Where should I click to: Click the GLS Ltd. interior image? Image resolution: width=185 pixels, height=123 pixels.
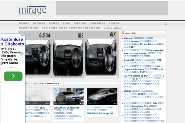38,57
